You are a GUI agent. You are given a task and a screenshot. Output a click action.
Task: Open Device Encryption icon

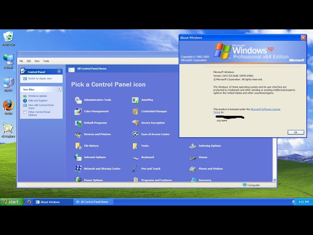pyautogui.click(x=135, y=123)
